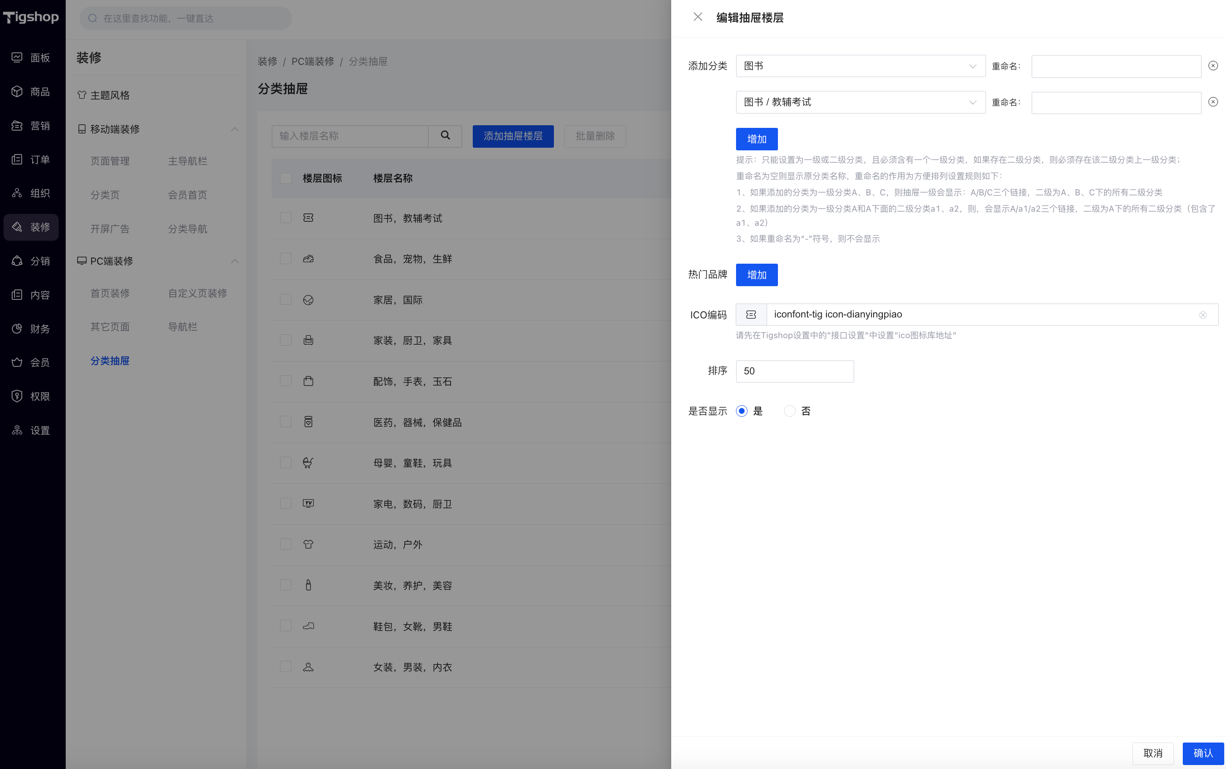Open the 图书 / 教辅考试 category dropdown
Screen dimensions: 1226x769
click(x=860, y=102)
